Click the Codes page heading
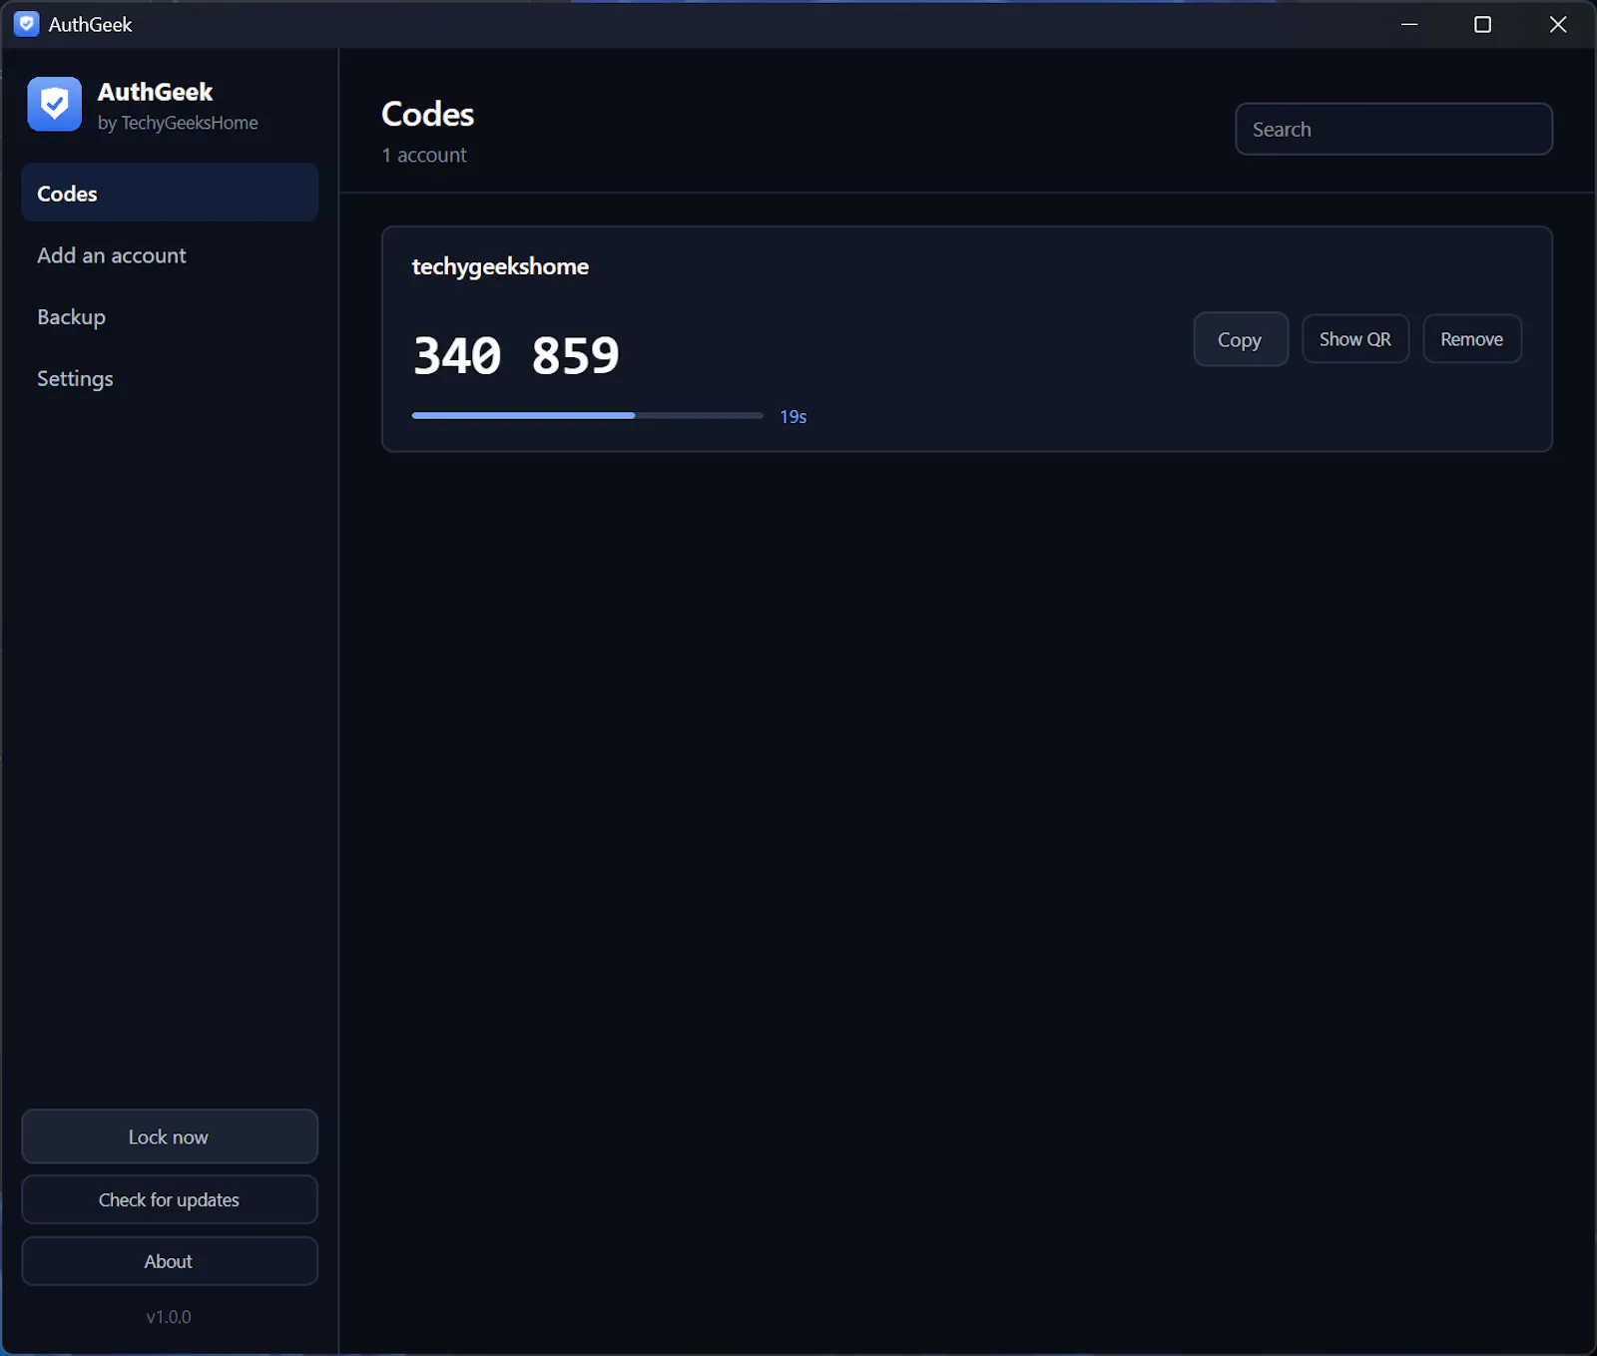This screenshot has height=1356, width=1597. coord(428,114)
